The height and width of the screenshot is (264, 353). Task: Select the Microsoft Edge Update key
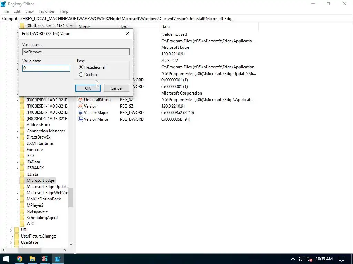click(47, 187)
